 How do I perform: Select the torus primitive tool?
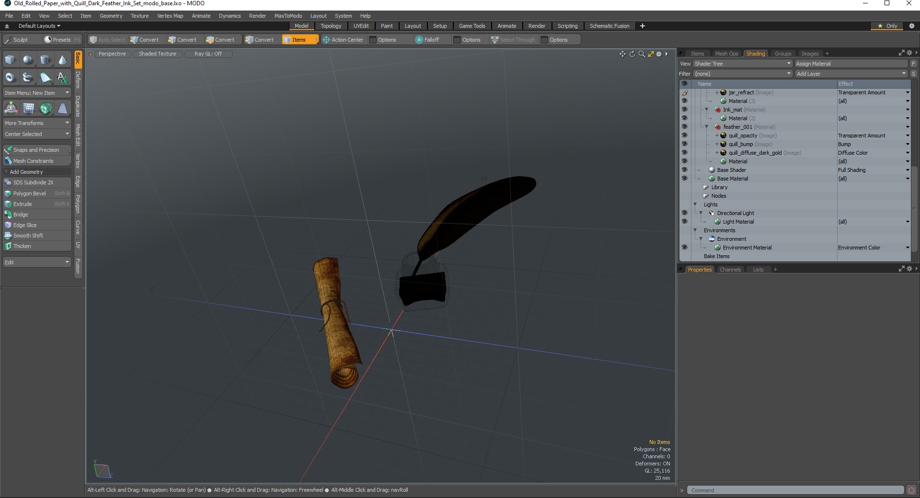click(10, 77)
